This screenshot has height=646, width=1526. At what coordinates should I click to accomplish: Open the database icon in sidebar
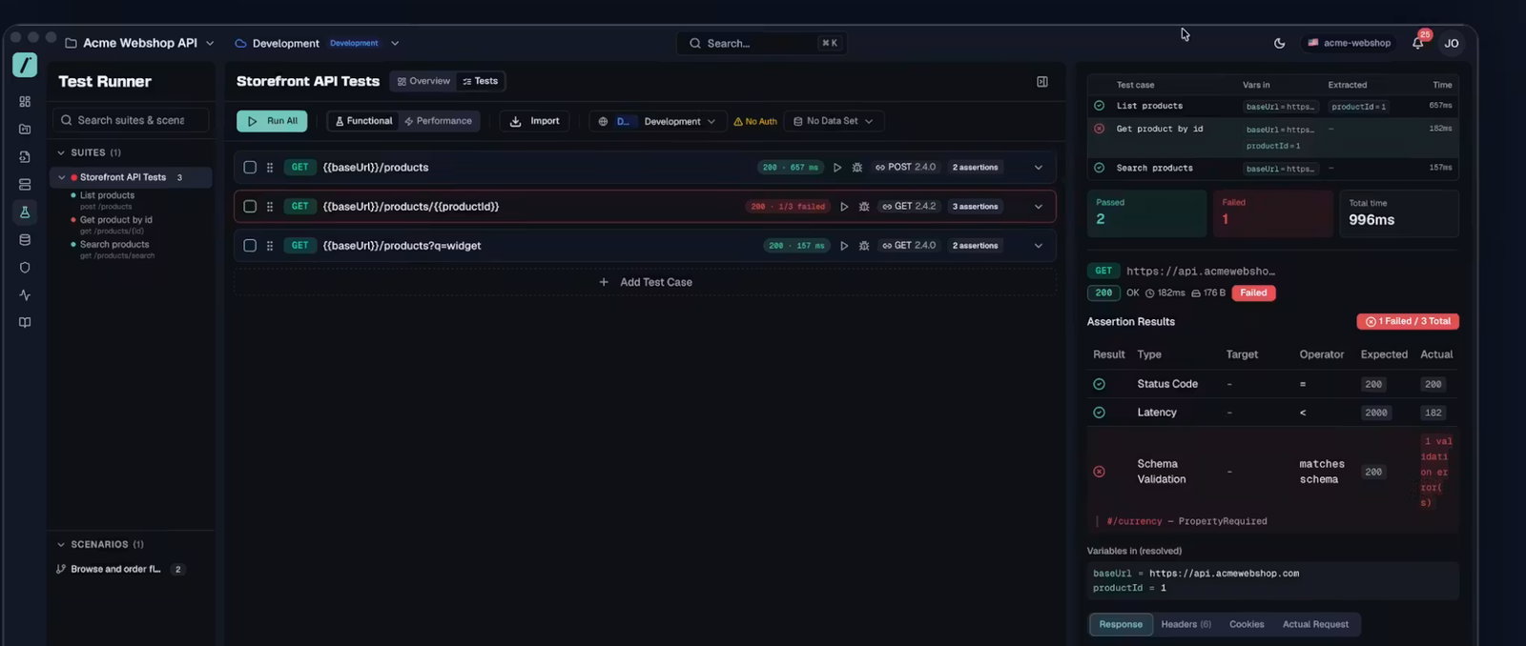point(25,240)
